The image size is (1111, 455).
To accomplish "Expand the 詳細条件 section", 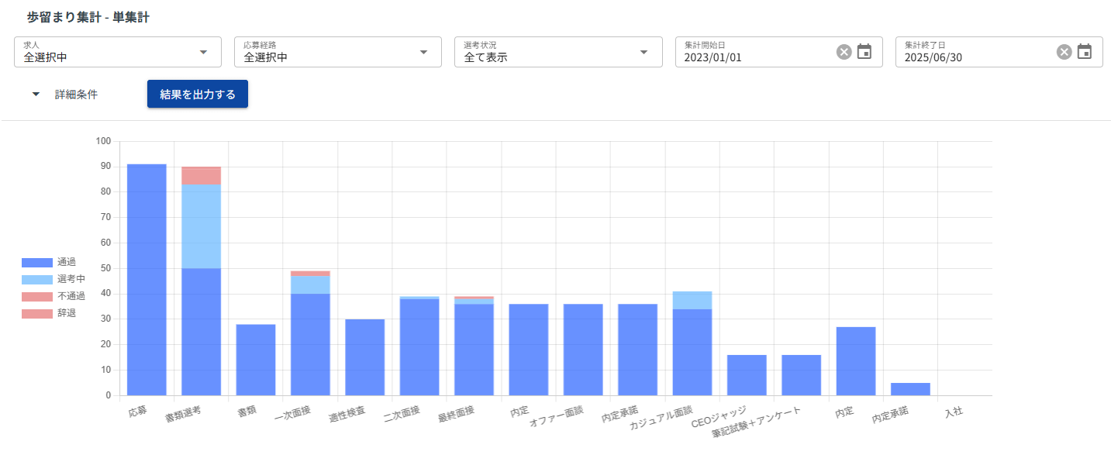I will pyautogui.click(x=65, y=95).
